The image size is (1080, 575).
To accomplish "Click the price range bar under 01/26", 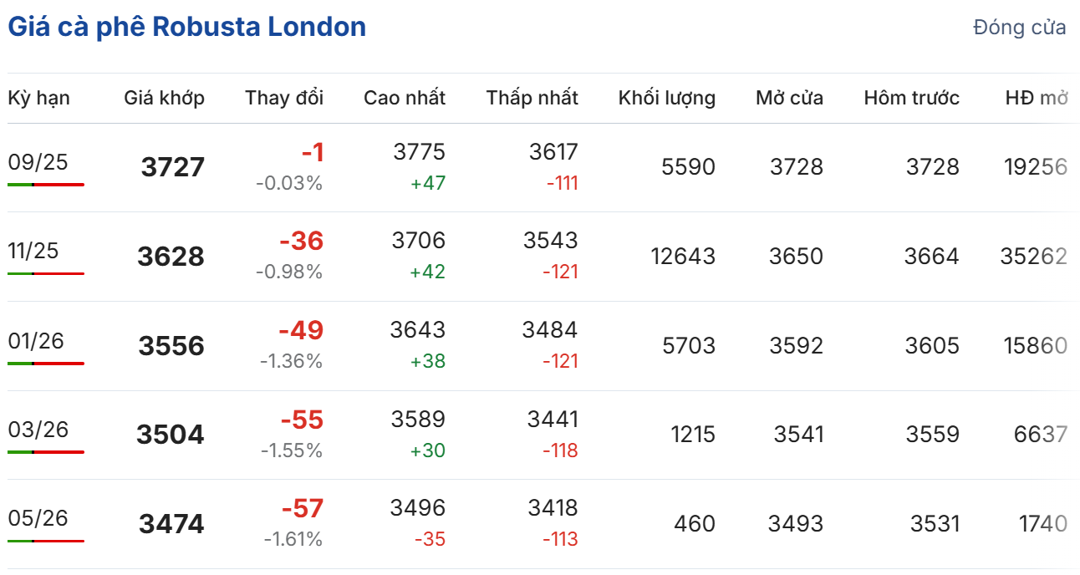I will tap(46, 364).
